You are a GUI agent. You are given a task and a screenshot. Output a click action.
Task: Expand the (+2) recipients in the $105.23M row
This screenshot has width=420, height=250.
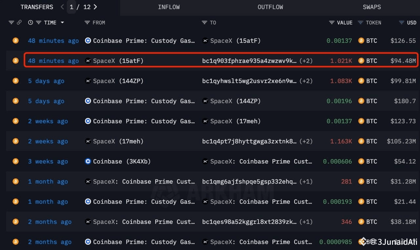coord(306,141)
